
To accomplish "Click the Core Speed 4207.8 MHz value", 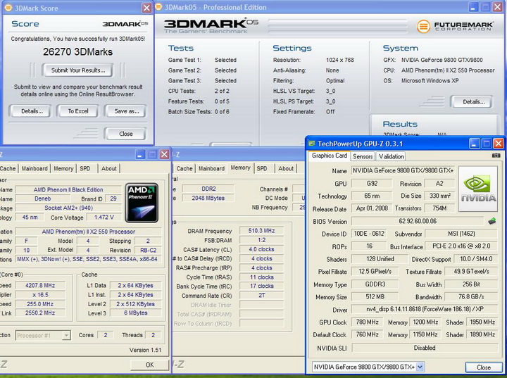I will [40, 286].
